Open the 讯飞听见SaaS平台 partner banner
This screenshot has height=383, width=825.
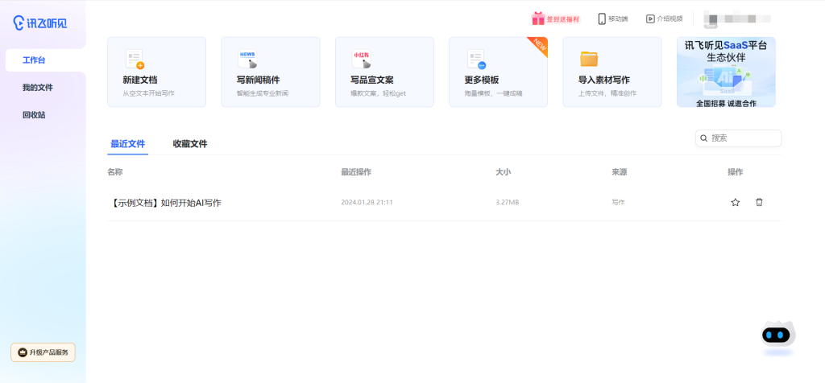[726, 72]
